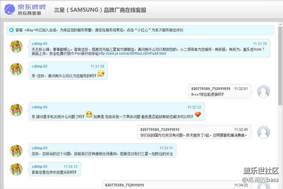Click the cdhhp-05 username on the 11:31:19 message
Viewport: 283px width, 189px height.
[x=40, y=44]
